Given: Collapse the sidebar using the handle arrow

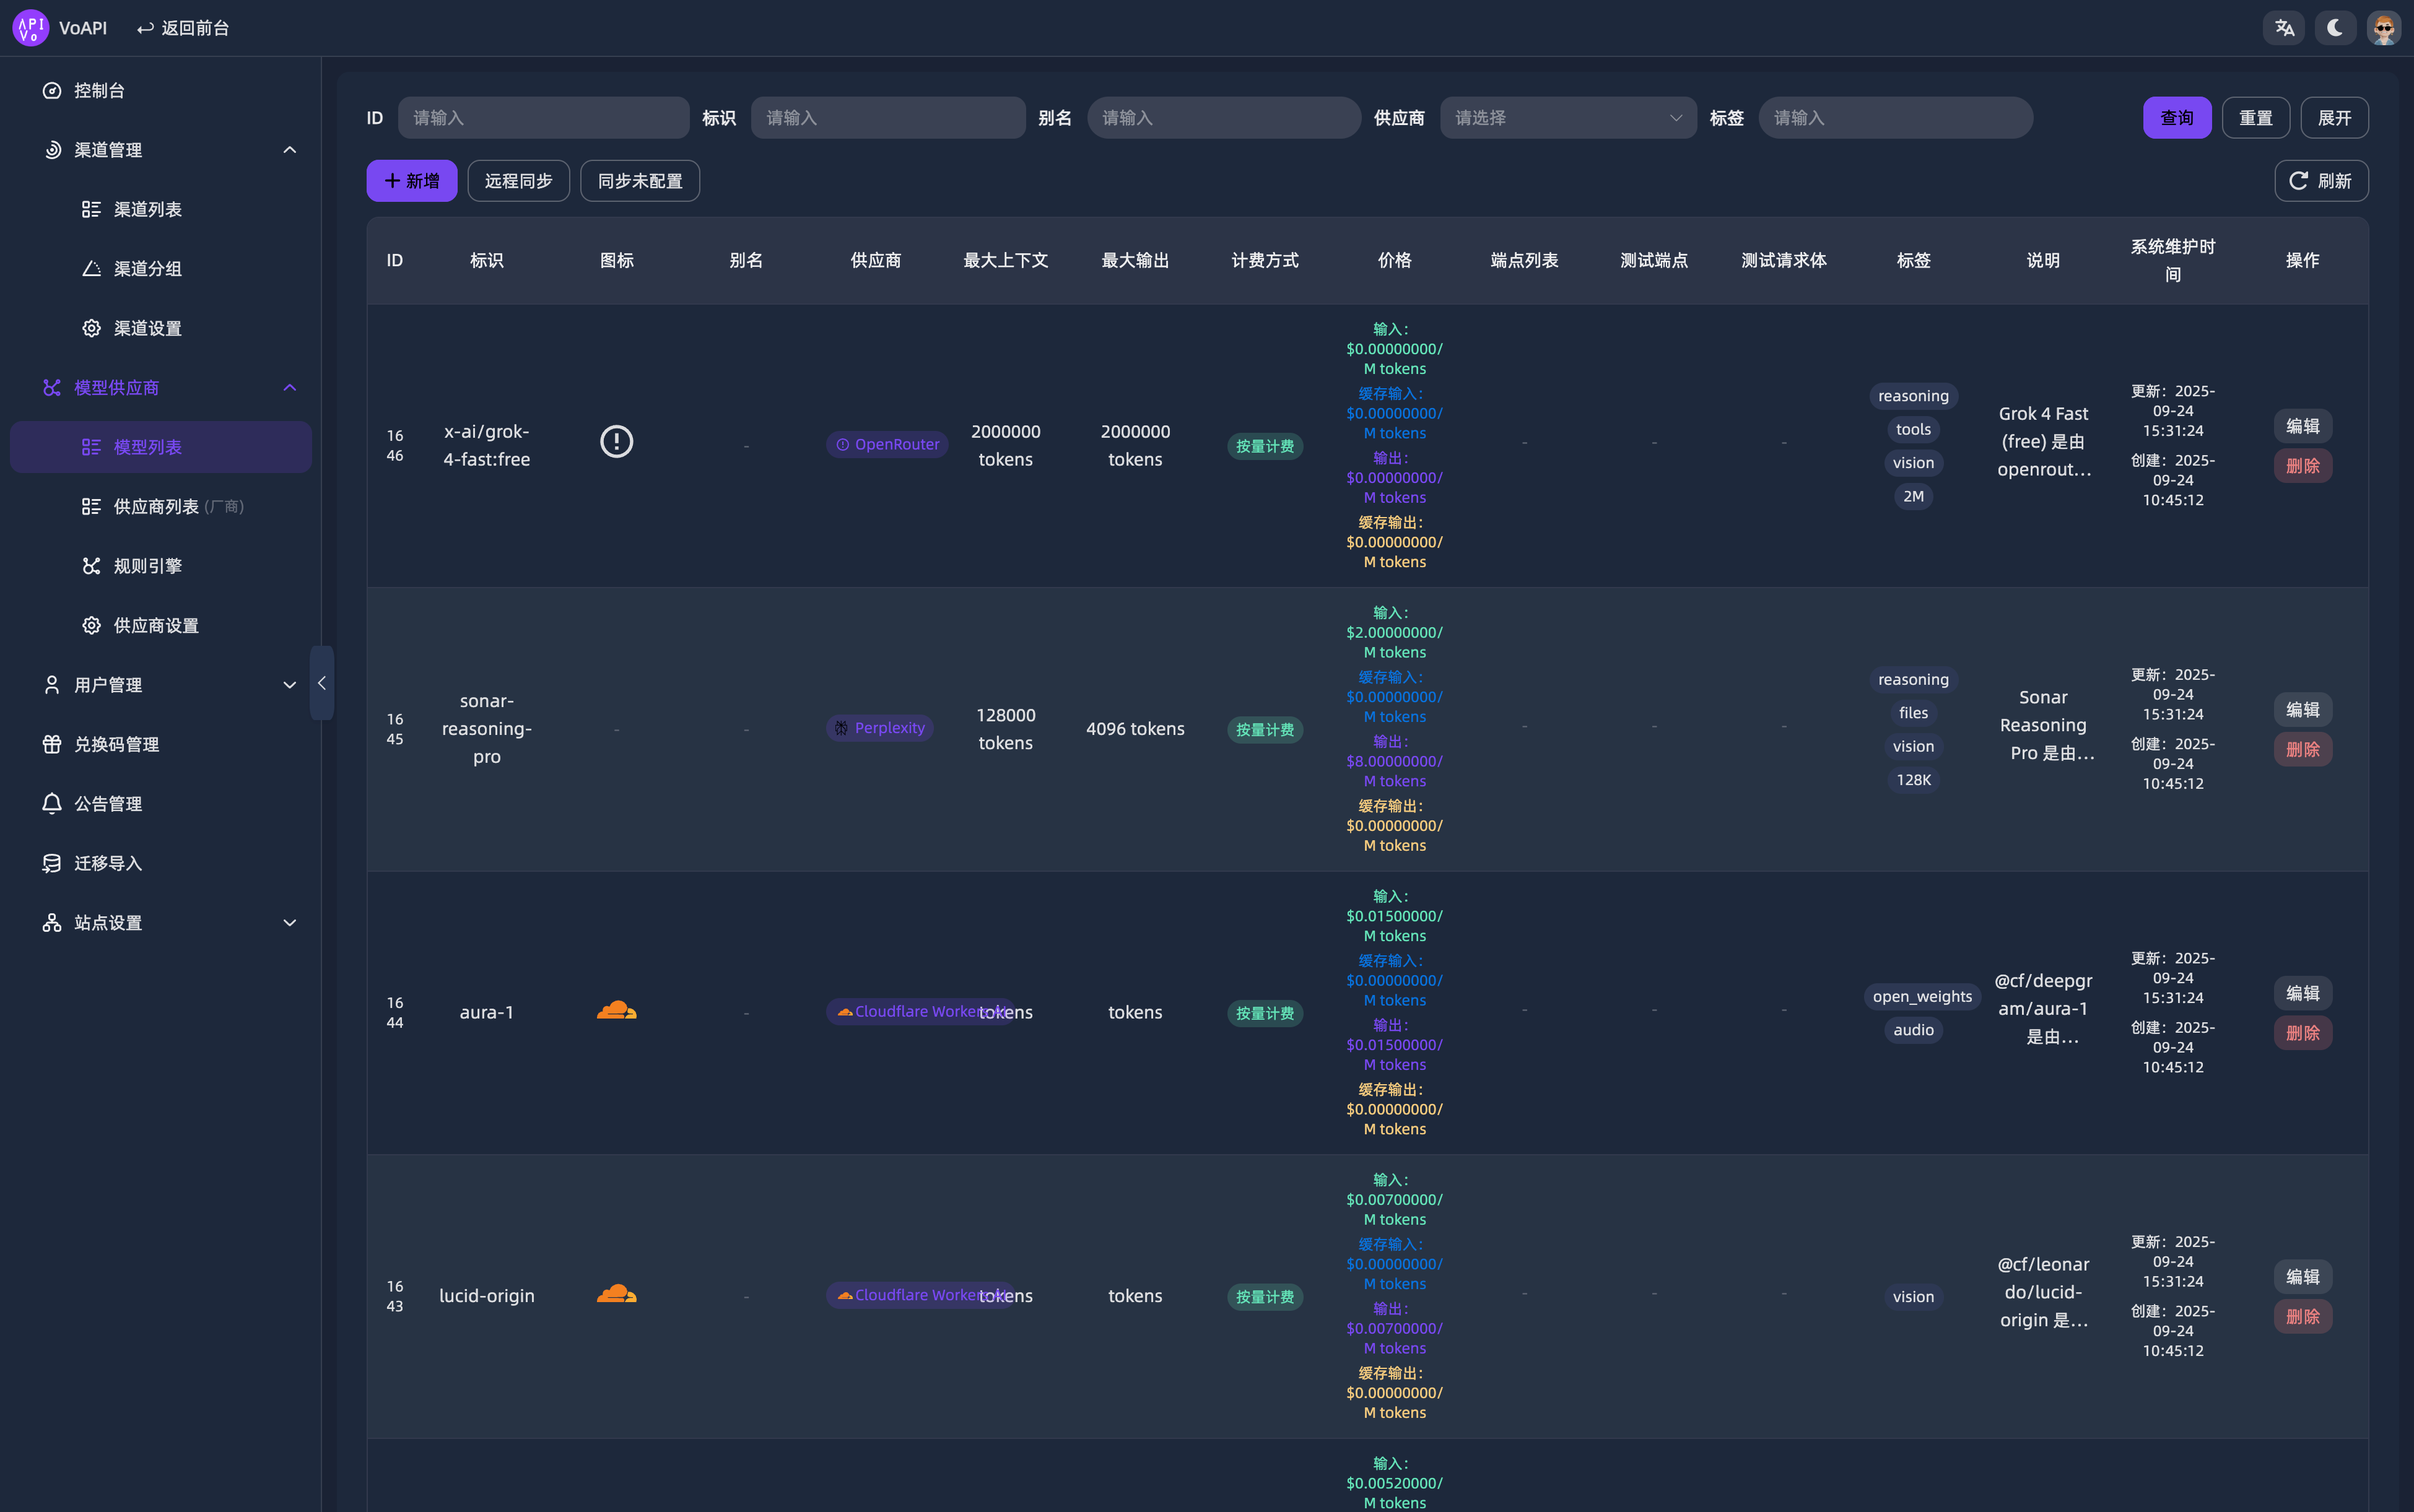Looking at the screenshot, I should (321, 683).
